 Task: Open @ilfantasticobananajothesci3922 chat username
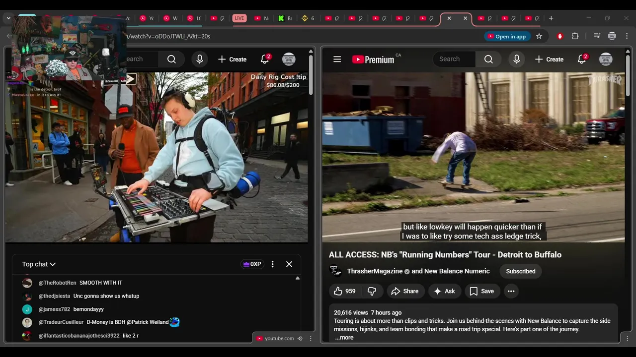click(x=79, y=336)
